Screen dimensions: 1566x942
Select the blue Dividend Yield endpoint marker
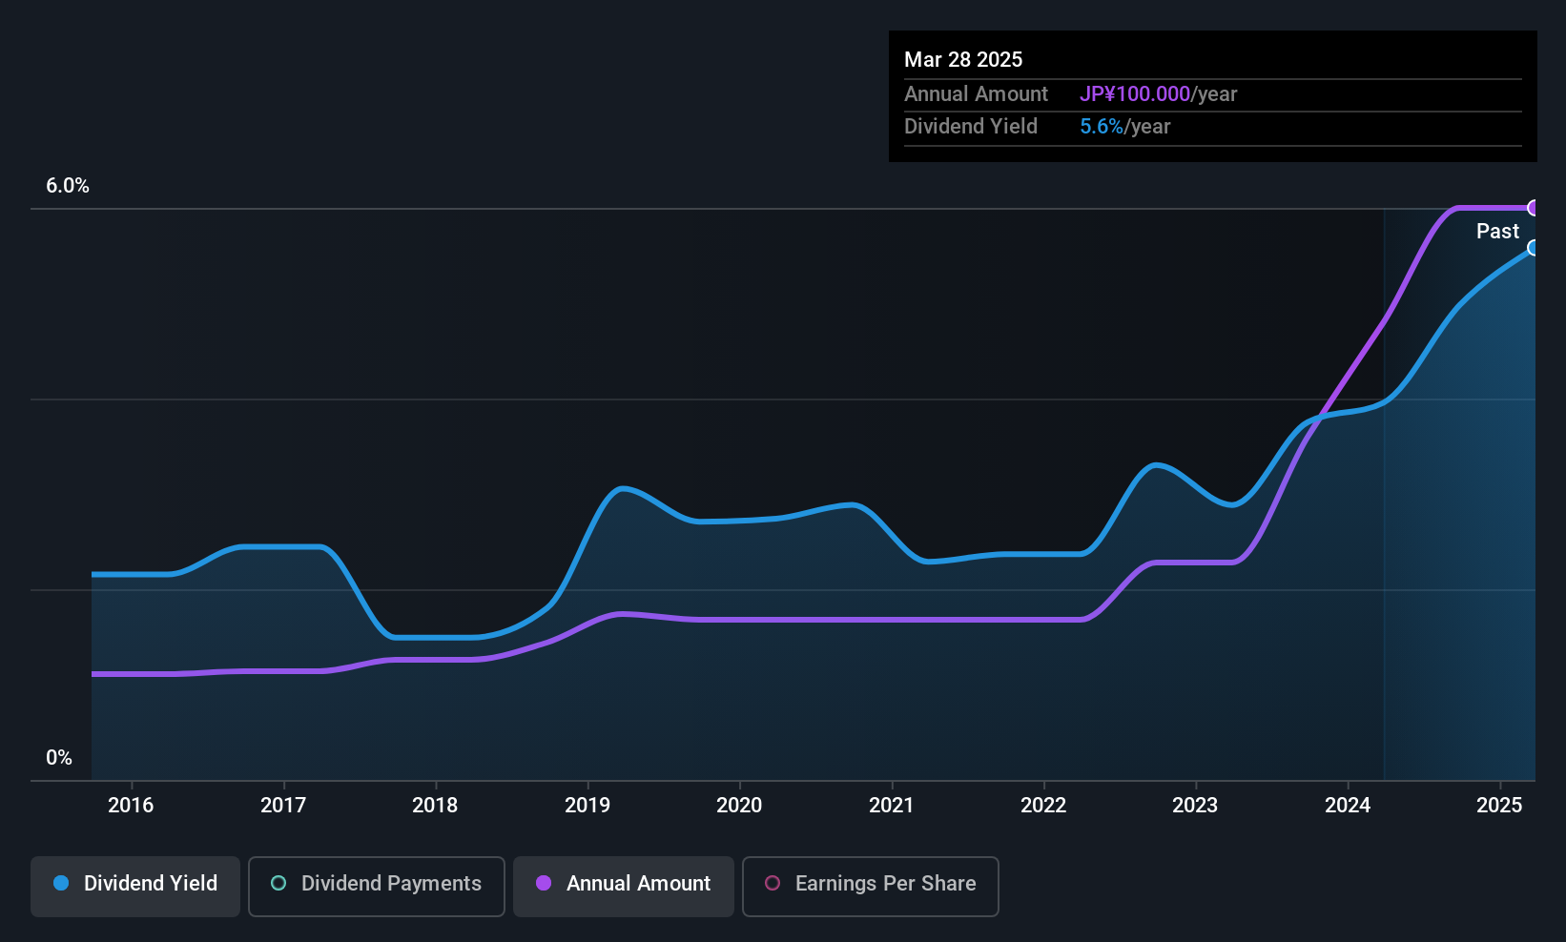(x=1534, y=248)
